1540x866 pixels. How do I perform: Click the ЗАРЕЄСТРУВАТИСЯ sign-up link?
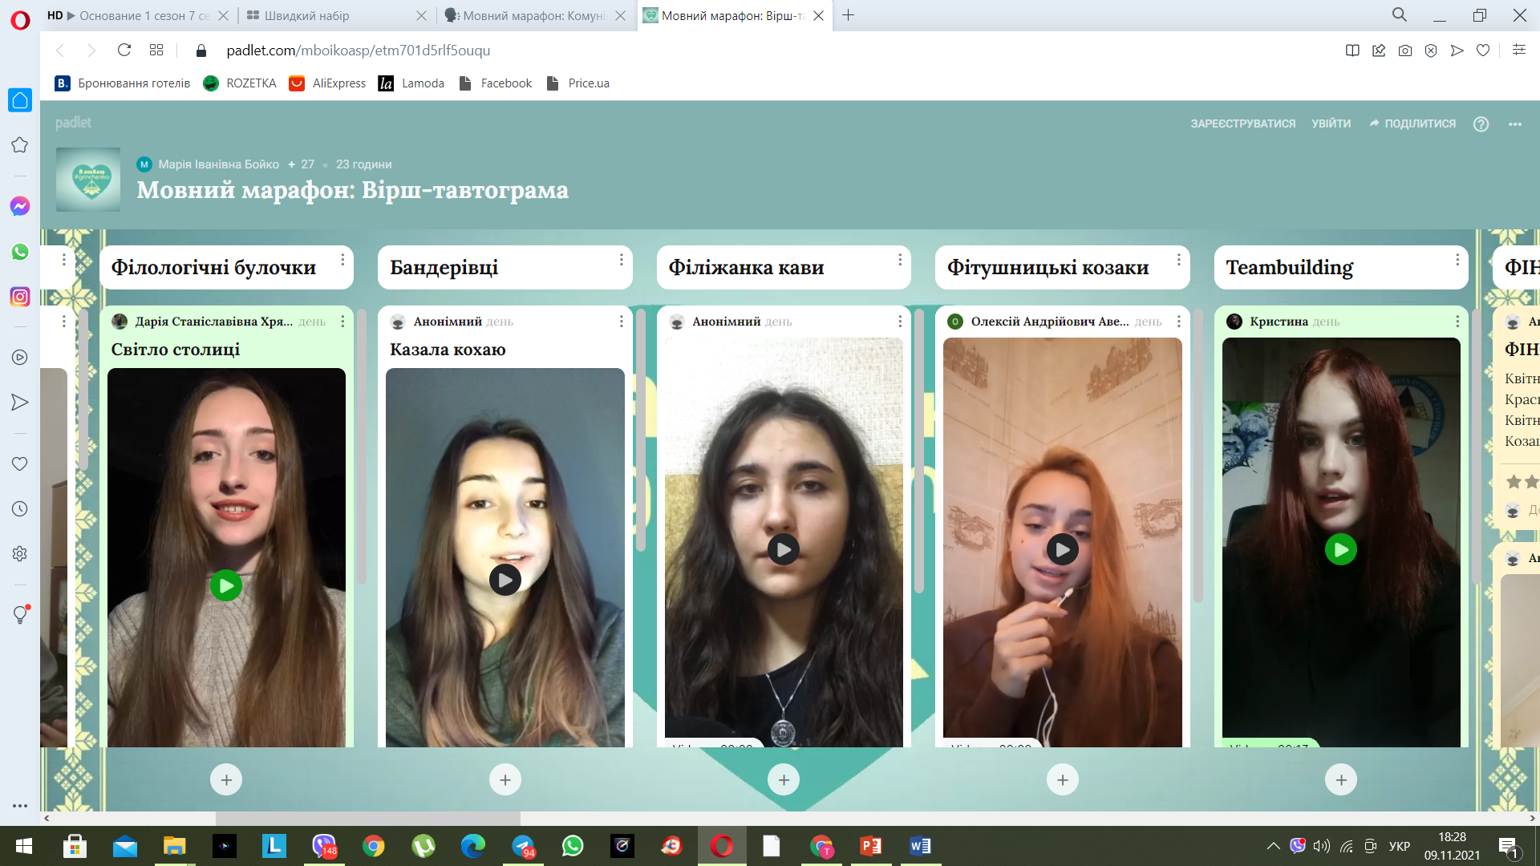1242,123
